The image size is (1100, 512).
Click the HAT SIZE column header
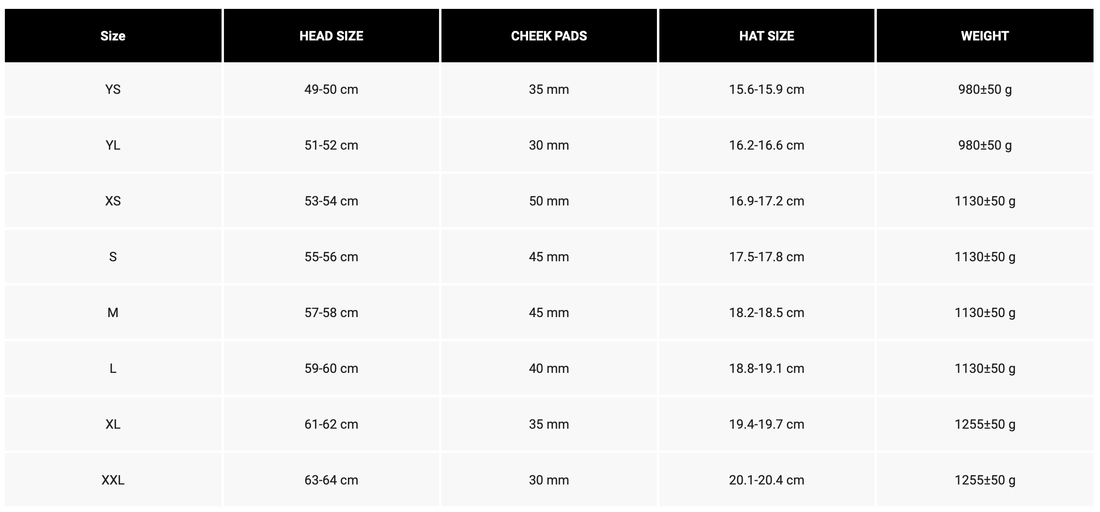[x=767, y=36]
